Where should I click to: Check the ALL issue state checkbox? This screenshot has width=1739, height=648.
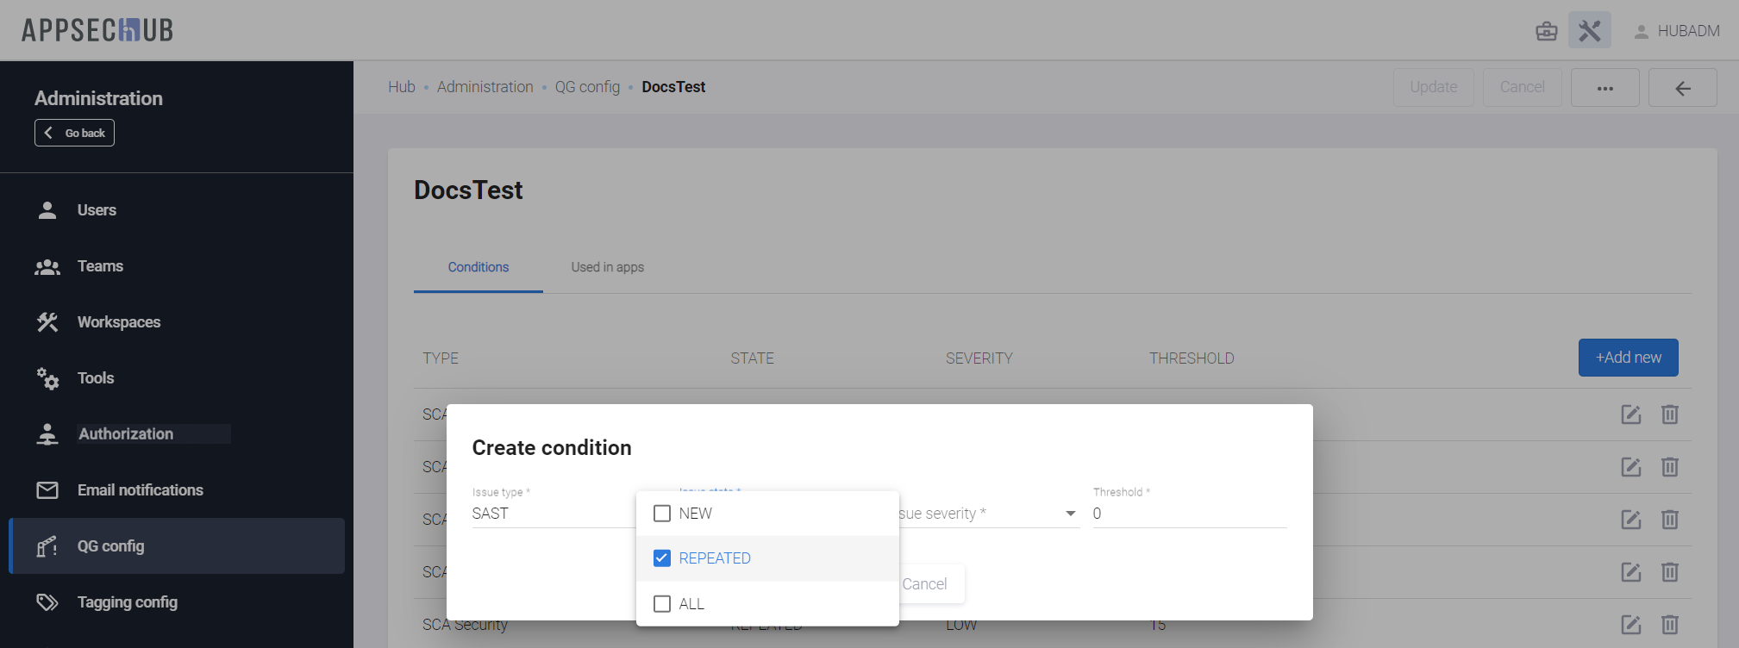[662, 604]
